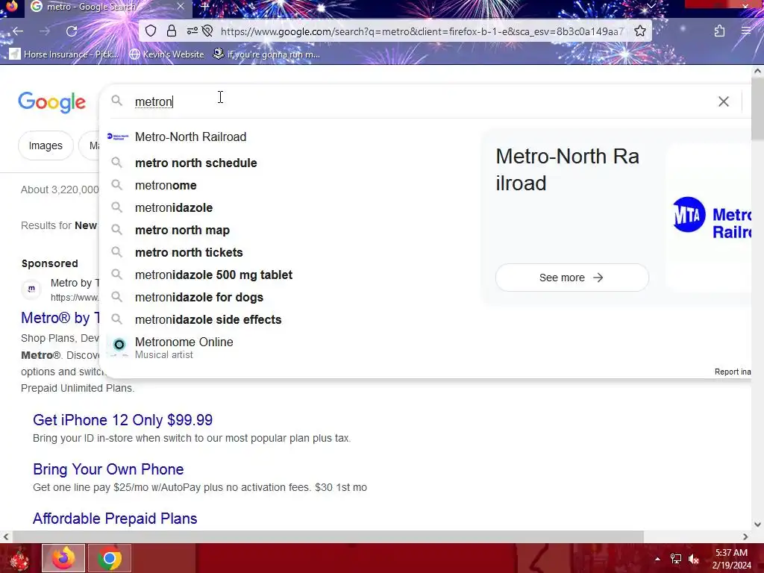
Task: Click the Images filter chip
Action: tap(46, 145)
